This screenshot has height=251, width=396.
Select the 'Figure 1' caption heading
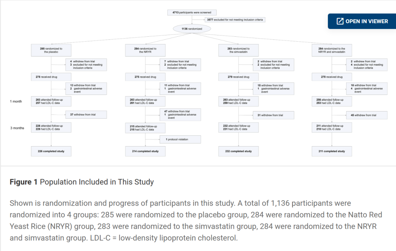(24, 182)
